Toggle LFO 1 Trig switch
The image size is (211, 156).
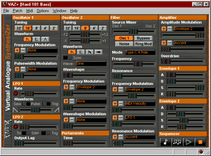[47, 104]
